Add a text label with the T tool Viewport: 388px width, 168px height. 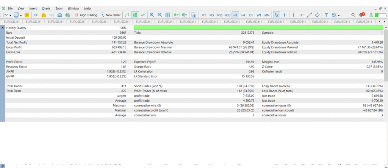point(327,15)
